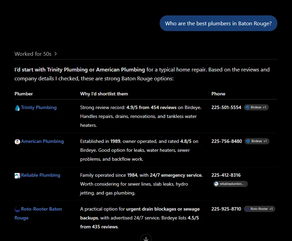Click "4.9/5 from 454 reviews" text
This screenshot has height=241, width=292.
[x=151, y=107]
